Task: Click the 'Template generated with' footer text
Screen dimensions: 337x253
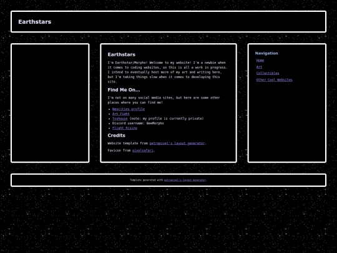Action: click(147, 180)
